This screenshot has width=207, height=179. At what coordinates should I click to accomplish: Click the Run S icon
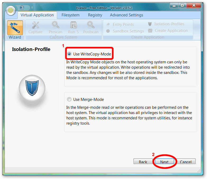73,25
